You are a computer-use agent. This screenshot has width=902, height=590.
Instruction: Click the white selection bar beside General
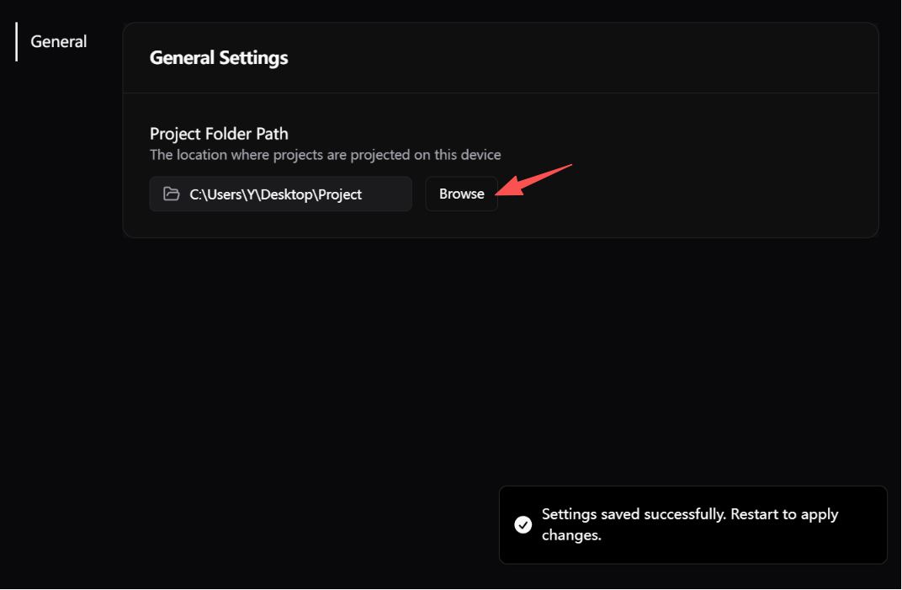click(16, 41)
